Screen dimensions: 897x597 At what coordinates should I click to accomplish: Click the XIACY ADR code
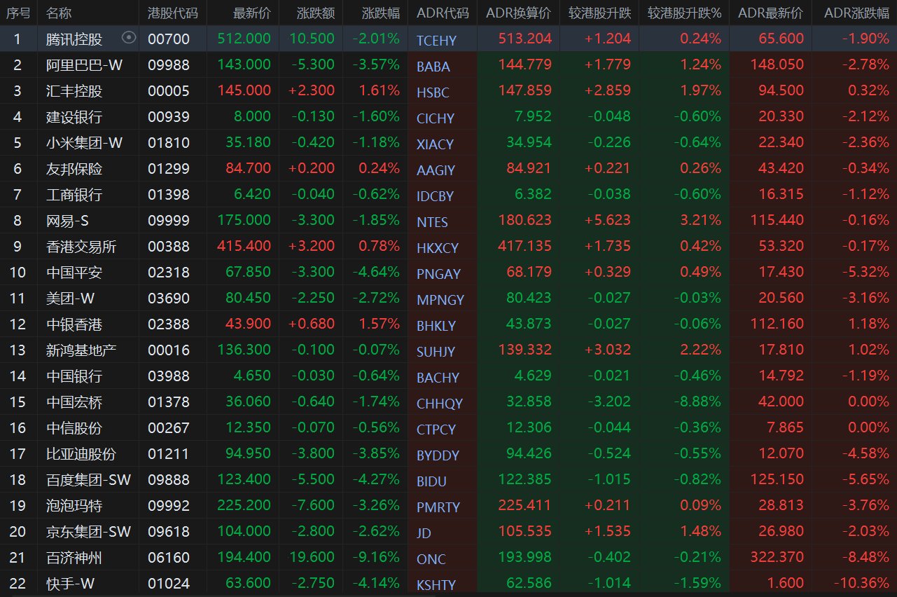(436, 144)
